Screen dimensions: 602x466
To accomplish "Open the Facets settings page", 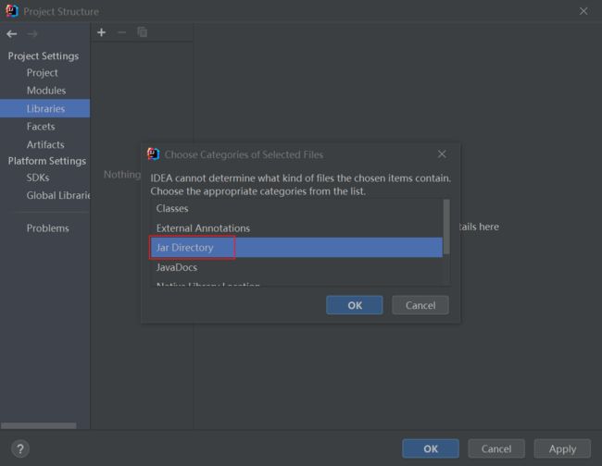I will pos(41,127).
